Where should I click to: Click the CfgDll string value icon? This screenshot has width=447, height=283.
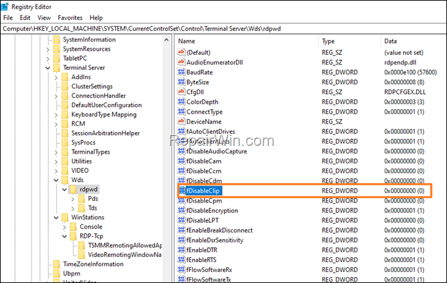(181, 92)
